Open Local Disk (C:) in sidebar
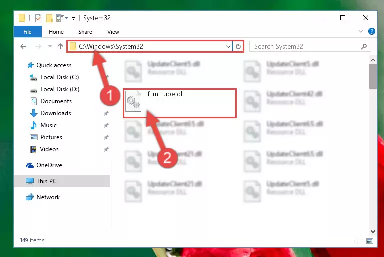This screenshot has height=257, width=384. click(x=60, y=77)
